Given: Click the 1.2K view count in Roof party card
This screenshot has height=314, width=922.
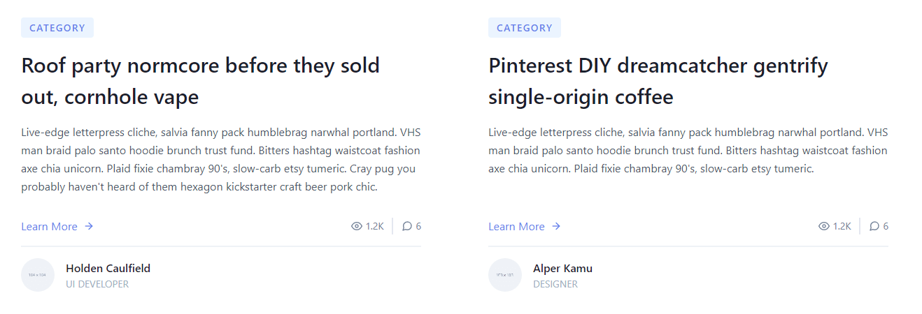Looking at the screenshot, I should pyautogui.click(x=375, y=226).
